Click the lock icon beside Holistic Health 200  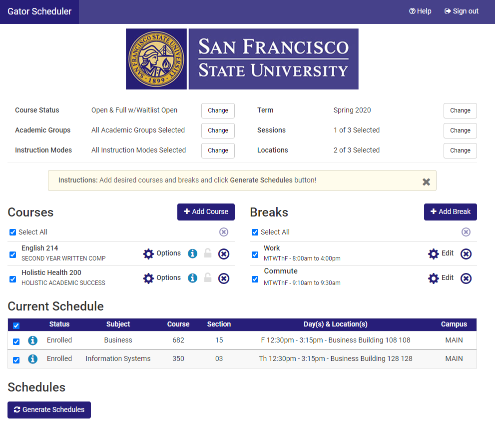208,278
